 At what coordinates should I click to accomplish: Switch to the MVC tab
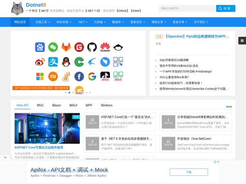[40, 105]
